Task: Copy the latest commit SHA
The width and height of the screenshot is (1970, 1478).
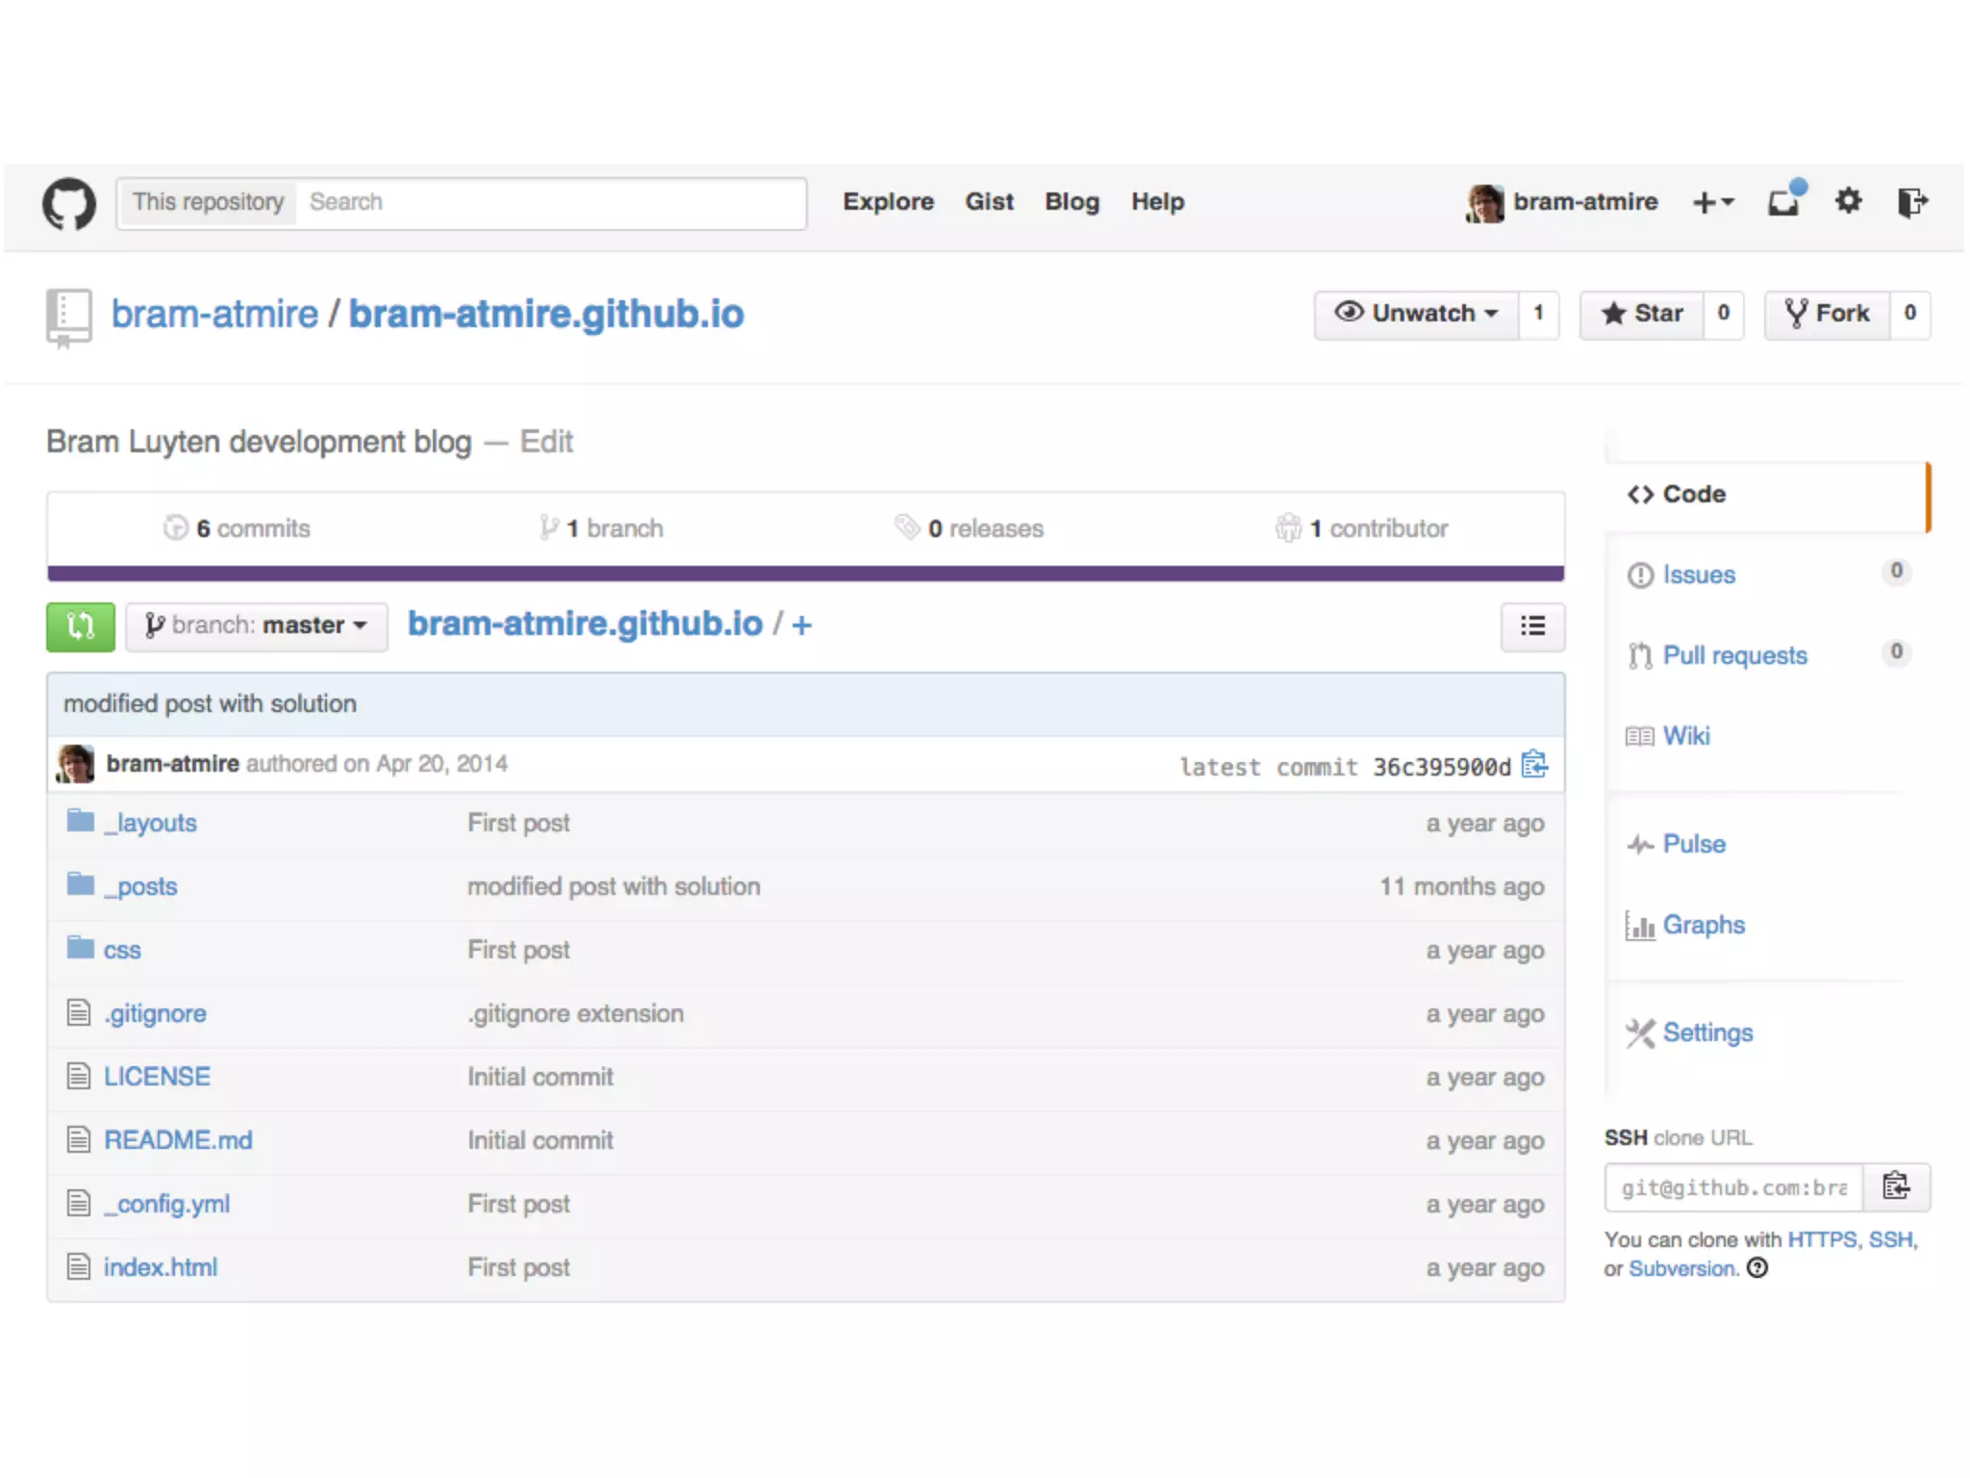Action: tap(1534, 765)
